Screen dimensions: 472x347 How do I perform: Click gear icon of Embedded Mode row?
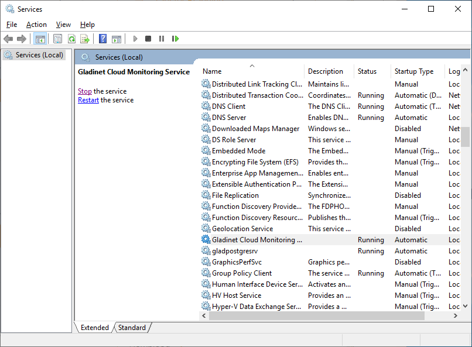(206, 150)
